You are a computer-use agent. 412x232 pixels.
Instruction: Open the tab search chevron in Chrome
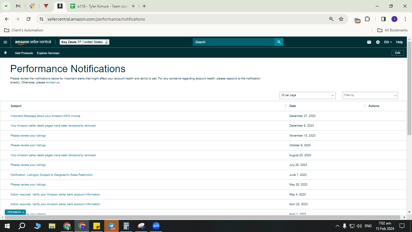click(6, 6)
